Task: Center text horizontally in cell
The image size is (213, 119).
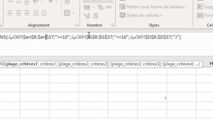Action: pyautogui.click(x=19, y=13)
